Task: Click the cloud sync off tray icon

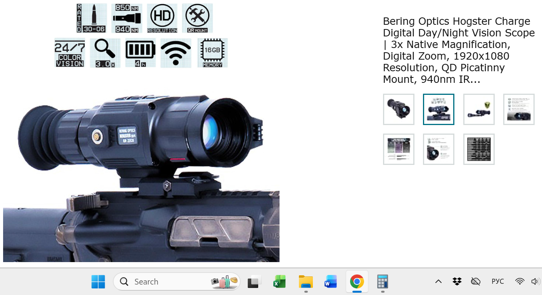Action: [x=476, y=281]
